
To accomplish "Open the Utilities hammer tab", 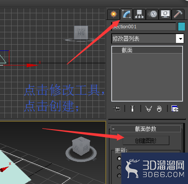I will (178, 14).
